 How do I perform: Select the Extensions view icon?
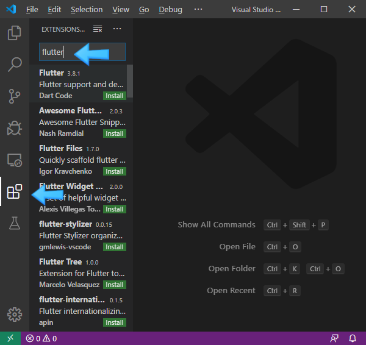pyautogui.click(x=15, y=191)
